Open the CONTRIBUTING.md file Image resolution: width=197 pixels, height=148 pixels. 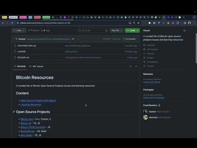point(27,46)
